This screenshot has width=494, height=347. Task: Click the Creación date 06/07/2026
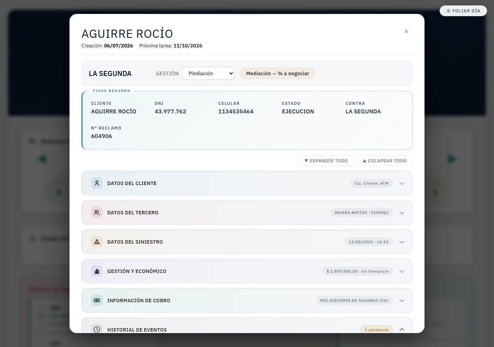click(x=118, y=46)
